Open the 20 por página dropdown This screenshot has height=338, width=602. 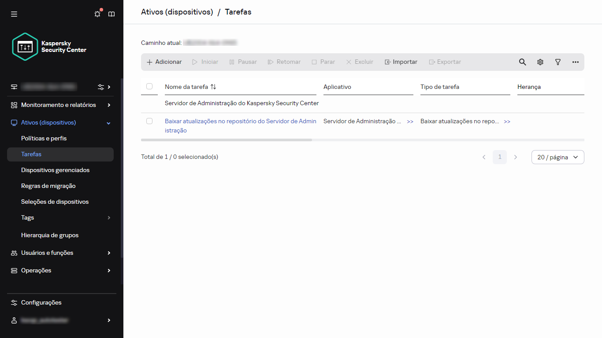[557, 157]
